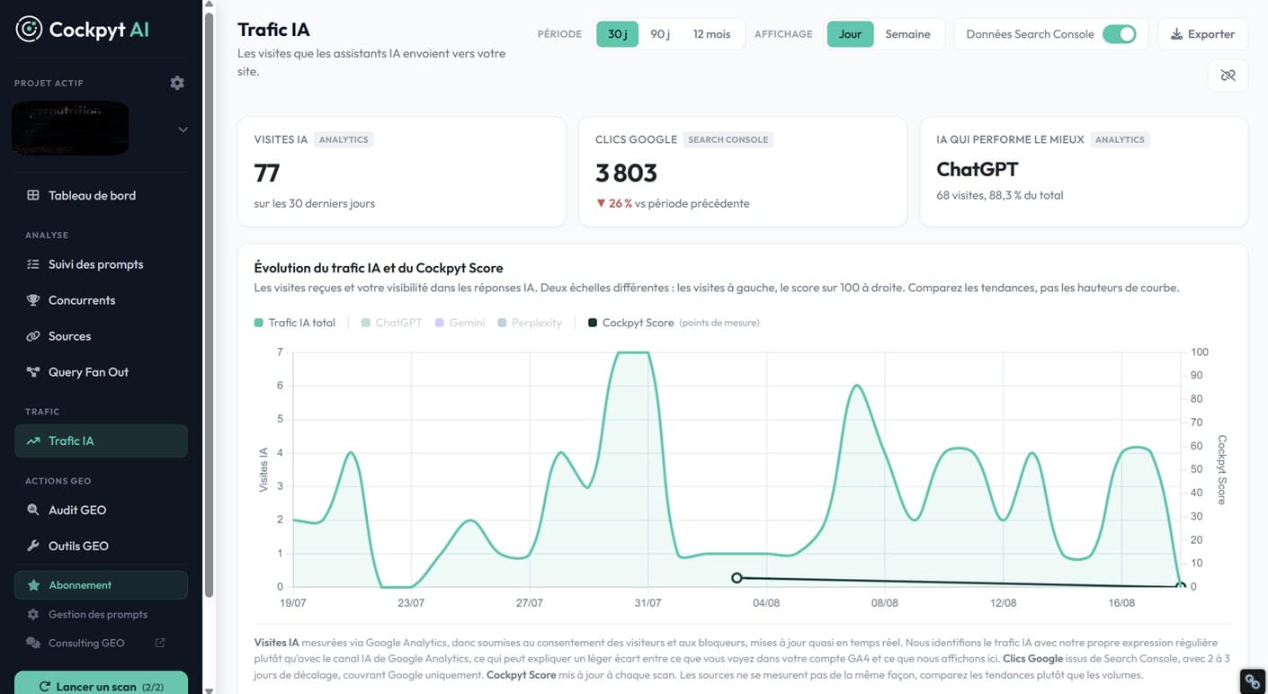Screen dimensions: 1268x694
Task: Click the Gestion des prompts gear icon
Action: [33, 614]
